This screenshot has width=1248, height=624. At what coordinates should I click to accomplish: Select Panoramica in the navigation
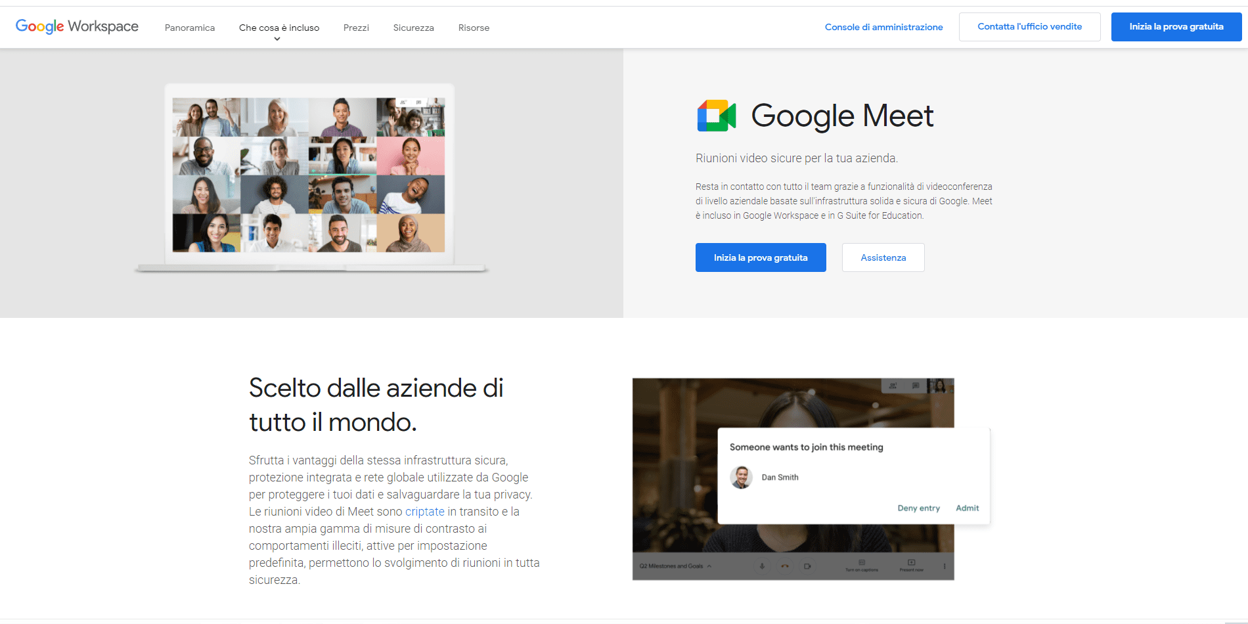[x=189, y=28]
